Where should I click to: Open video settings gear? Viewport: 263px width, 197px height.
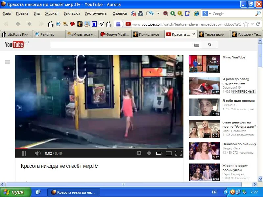139,153
